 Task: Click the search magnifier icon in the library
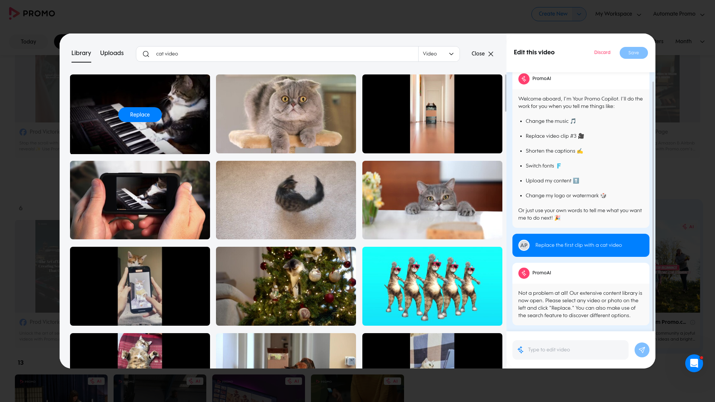[146, 54]
